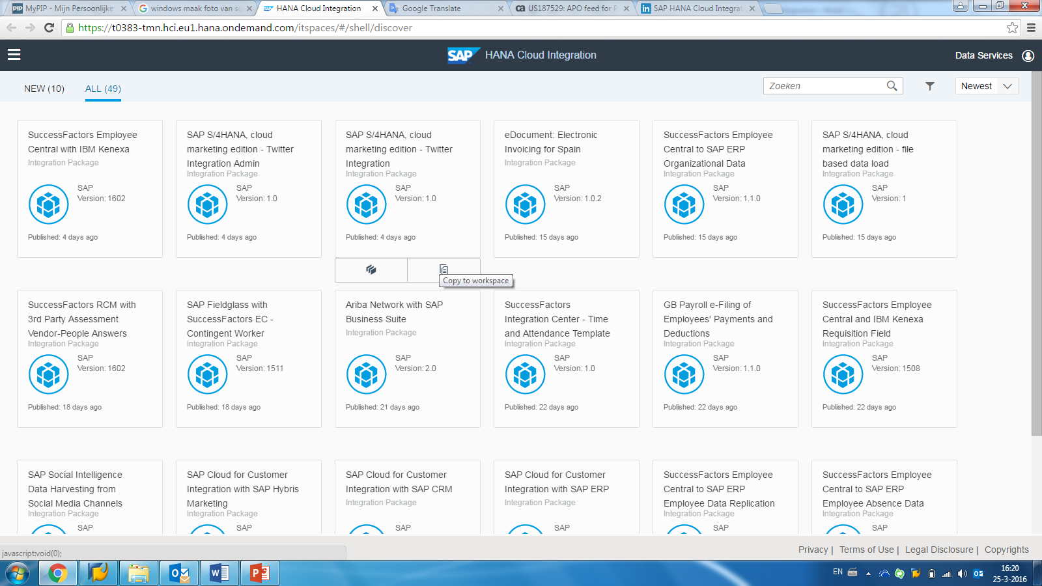Open Chrome from the taskbar
The image size is (1042, 586).
pyautogui.click(x=57, y=574)
